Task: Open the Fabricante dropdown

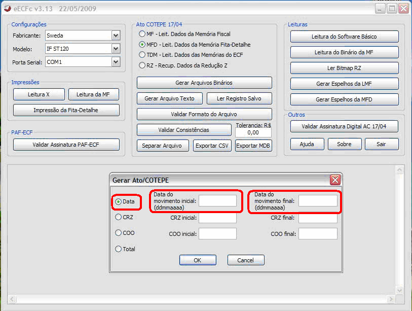Action: click(116, 36)
